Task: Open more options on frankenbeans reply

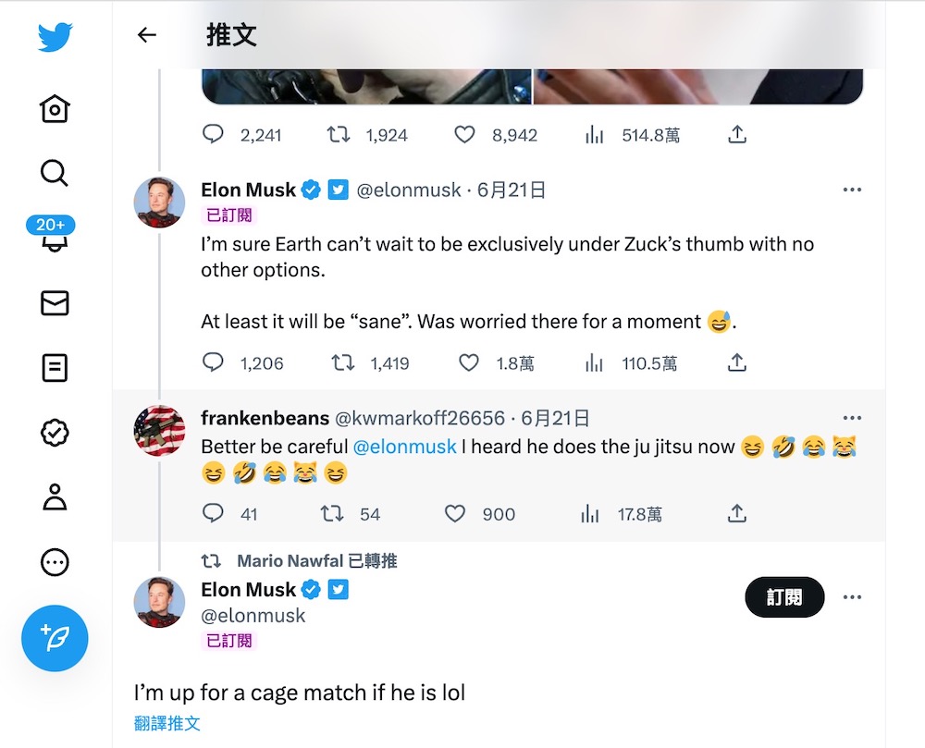Action: point(852,418)
